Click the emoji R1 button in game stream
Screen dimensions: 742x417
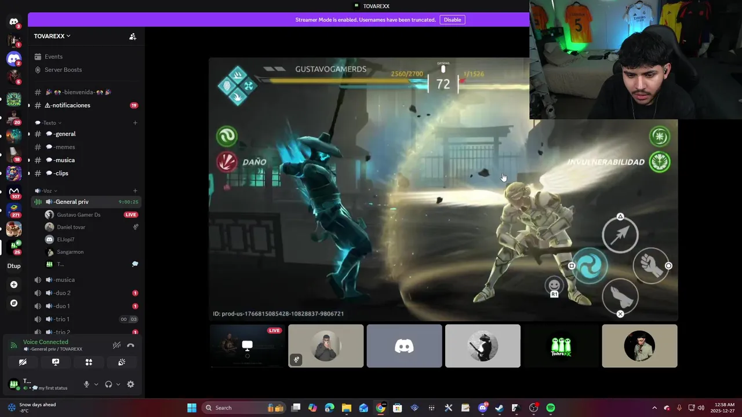tap(554, 286)
